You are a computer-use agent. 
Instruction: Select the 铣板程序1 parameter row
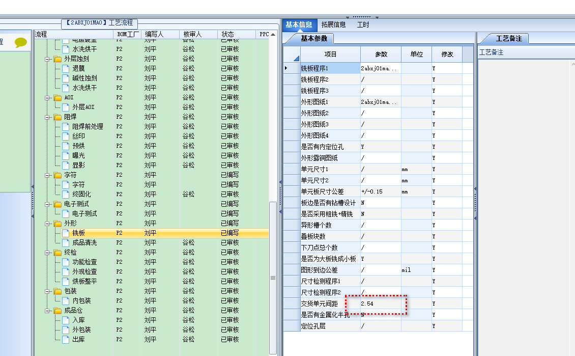click(378, 68)
